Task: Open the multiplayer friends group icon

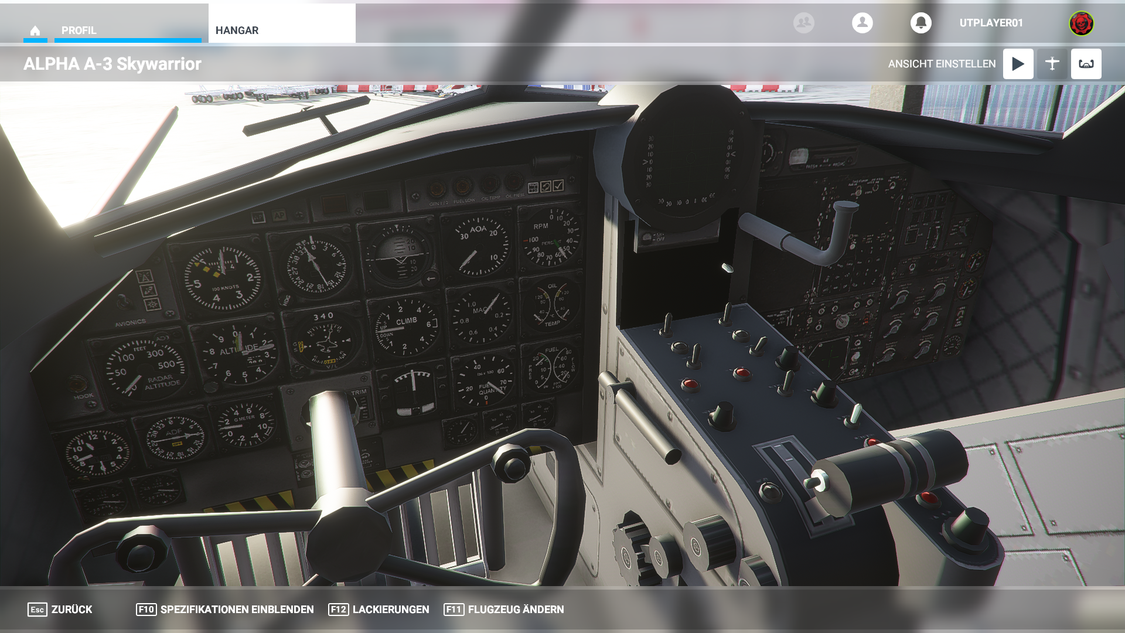Action: point(803,23)
